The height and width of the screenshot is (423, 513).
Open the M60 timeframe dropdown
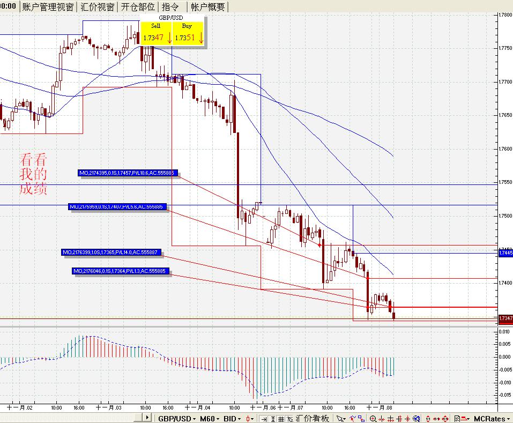209,418
